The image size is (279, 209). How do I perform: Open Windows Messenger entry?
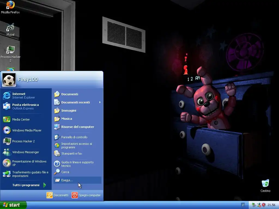point(26,152)
